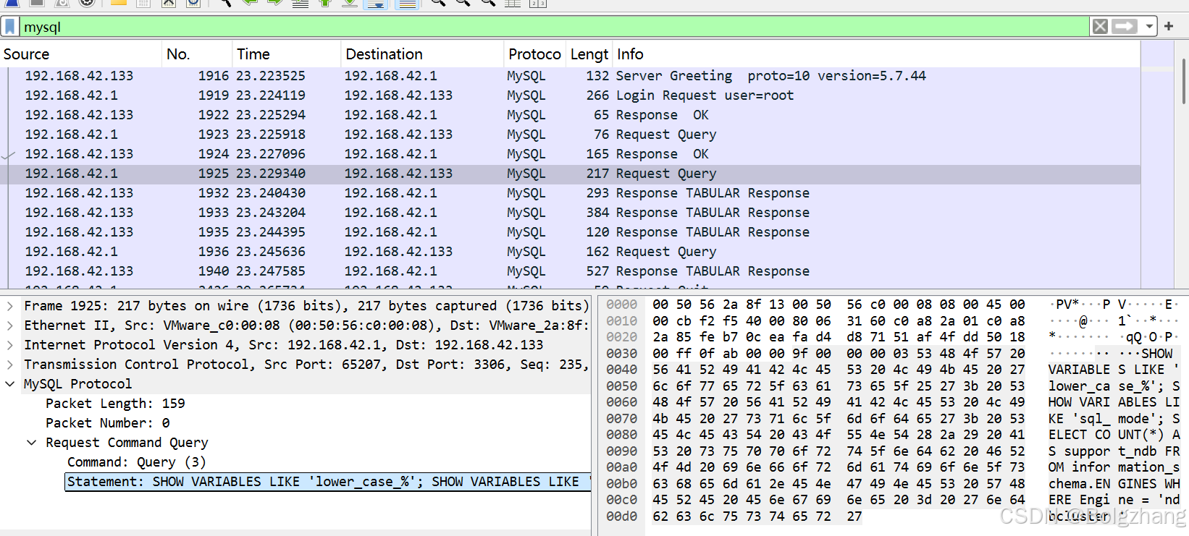1189x536 pixels.
Task: Select packet 1936 Request Query row
Action: 571,252
